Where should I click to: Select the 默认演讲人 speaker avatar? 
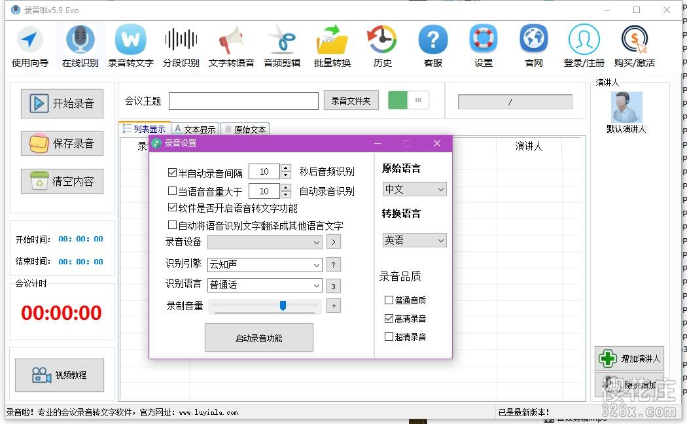(x=627, y=107)
